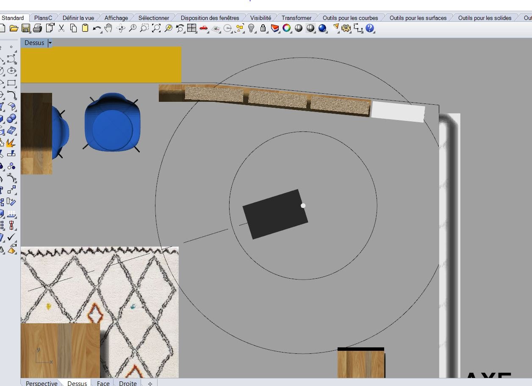Viewport: 532px width, 386px height.
Task: Click the Save file floppy disk icon
Action: coord(26,28)
